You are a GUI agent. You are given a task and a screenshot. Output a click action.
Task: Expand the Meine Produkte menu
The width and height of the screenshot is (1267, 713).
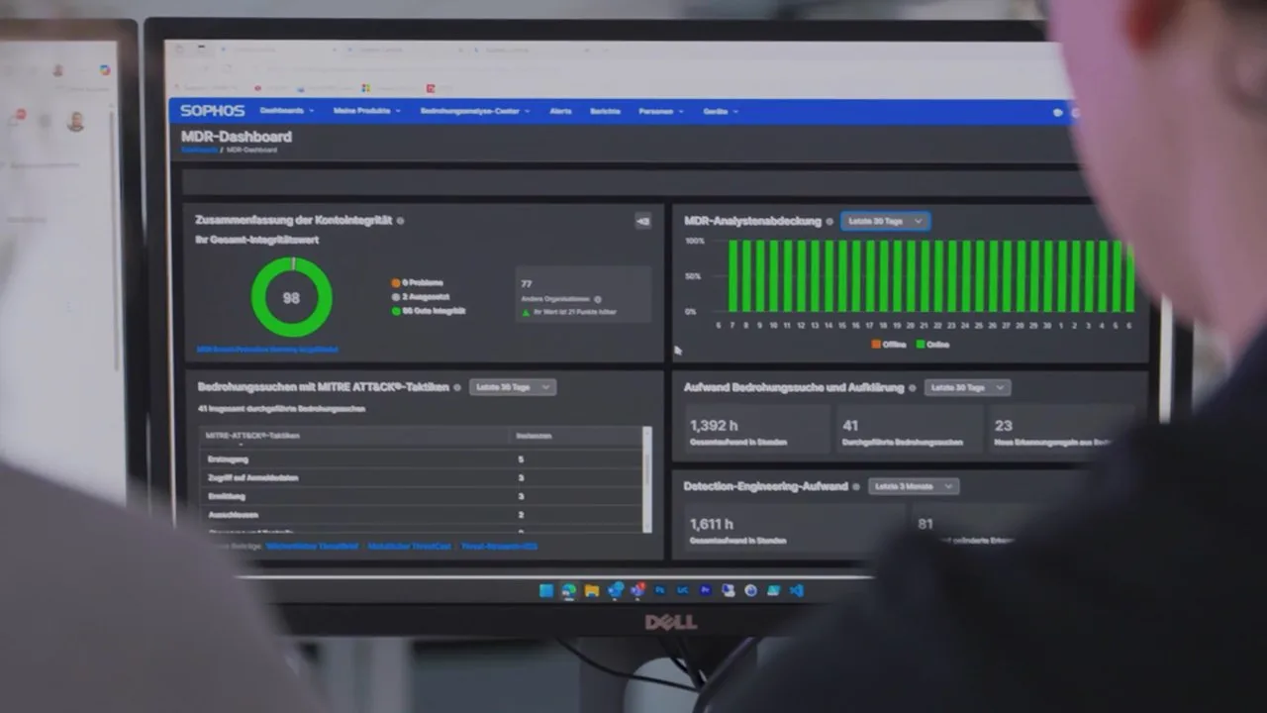(x=367, y=111)
